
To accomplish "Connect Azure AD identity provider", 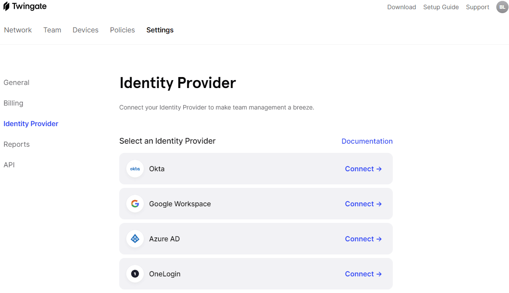I will pos(363,239).
